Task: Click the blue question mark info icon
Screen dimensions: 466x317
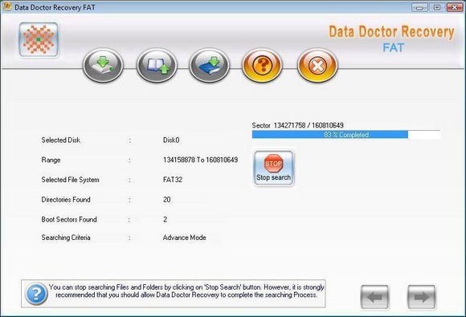Action: coord(36,294)
